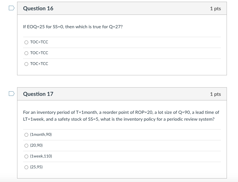Click inside the Question 16 answer area
Image resolution: width=238 pixels, height=182 pixels.
[122, 53]
